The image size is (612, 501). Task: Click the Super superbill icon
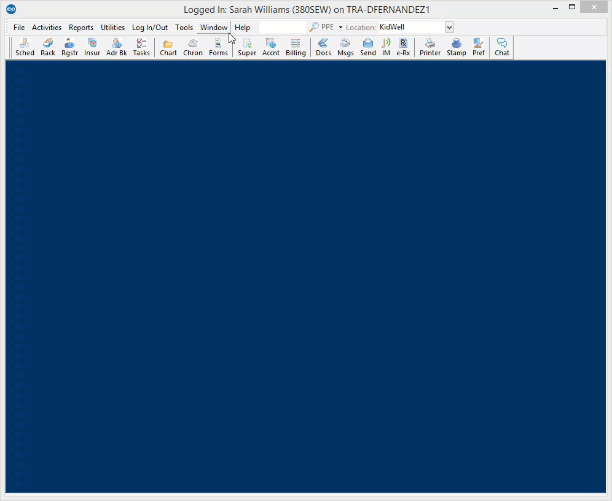click(247, 47)
